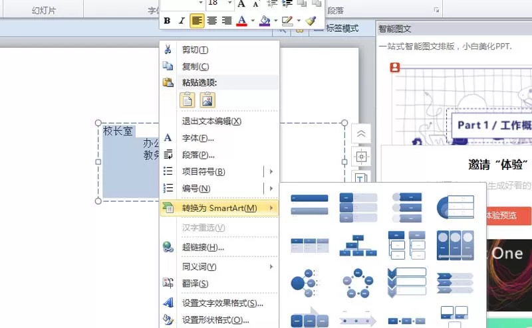Click red user badge icon on template
532x328 pixels.
(394, 67)
